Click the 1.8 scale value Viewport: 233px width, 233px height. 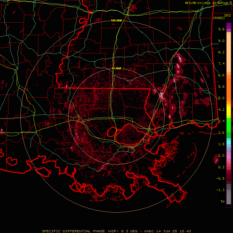tap(221, 144)
